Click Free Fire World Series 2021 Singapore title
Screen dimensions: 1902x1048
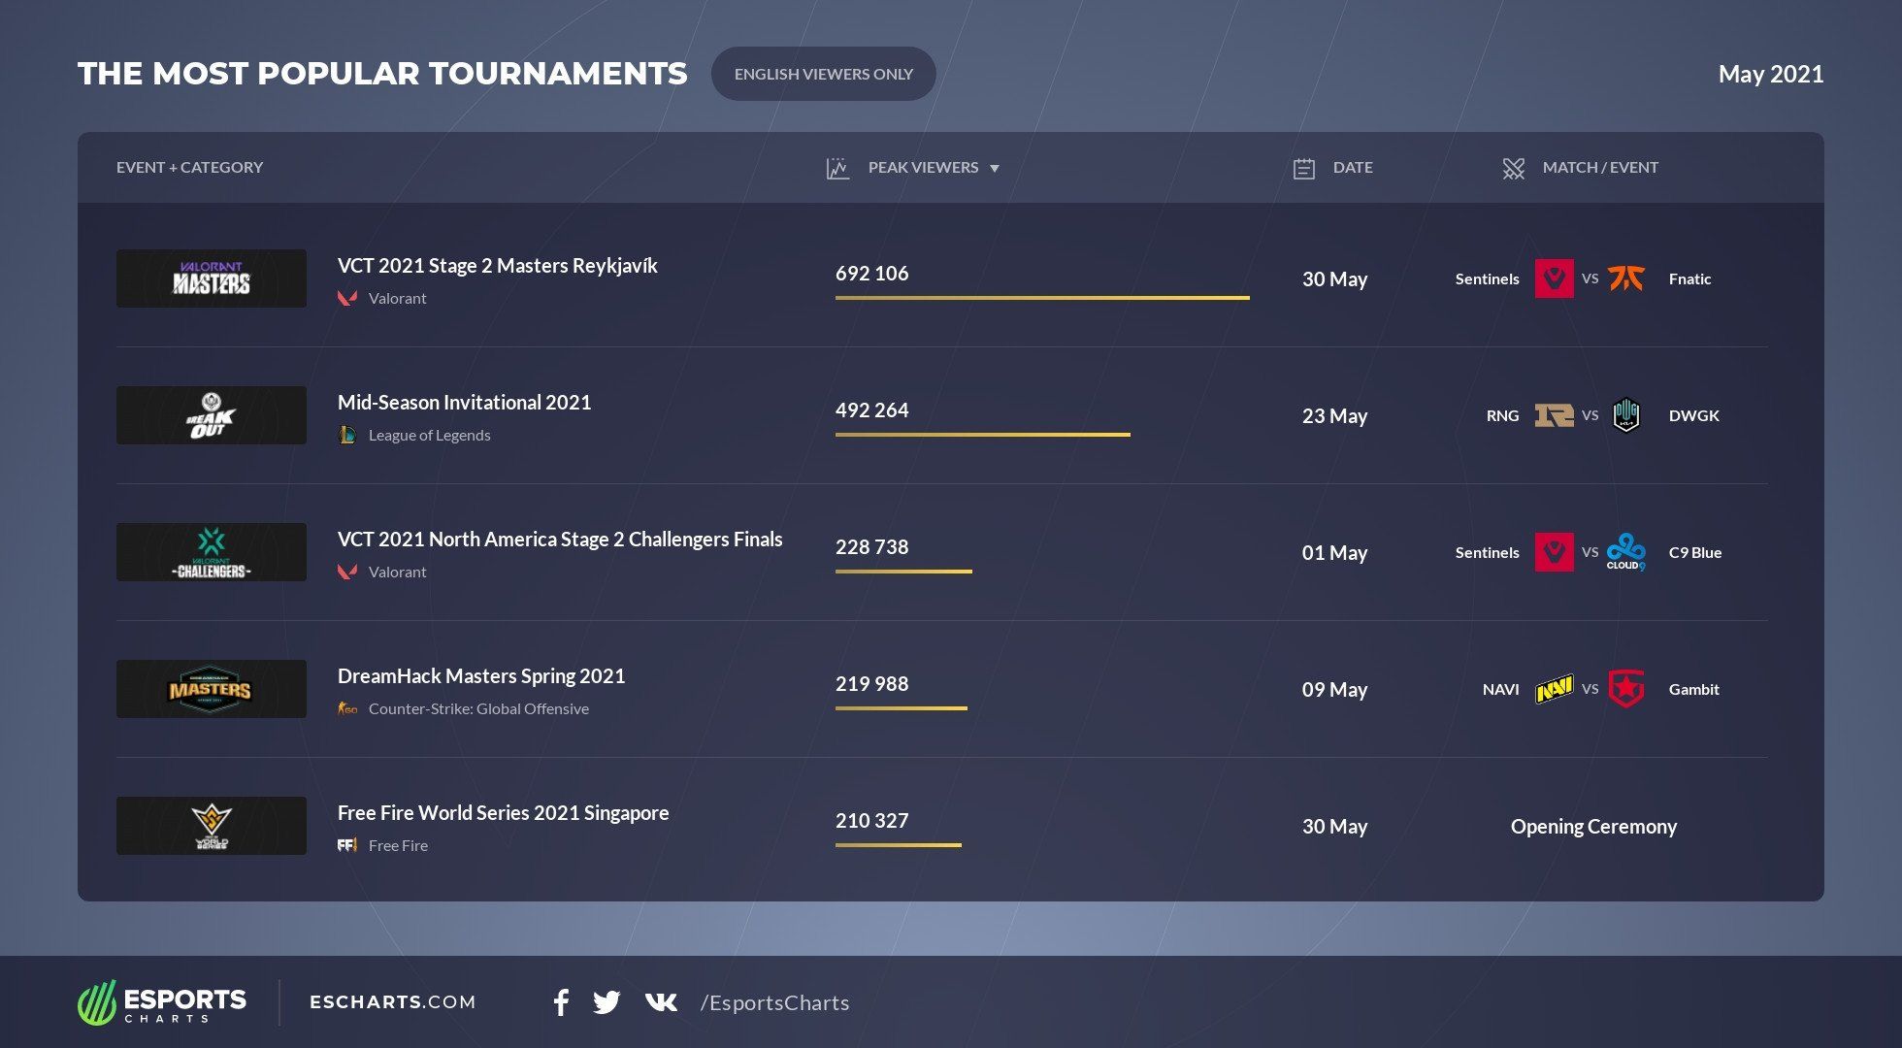pyautogui.click(x=504, y=813)
